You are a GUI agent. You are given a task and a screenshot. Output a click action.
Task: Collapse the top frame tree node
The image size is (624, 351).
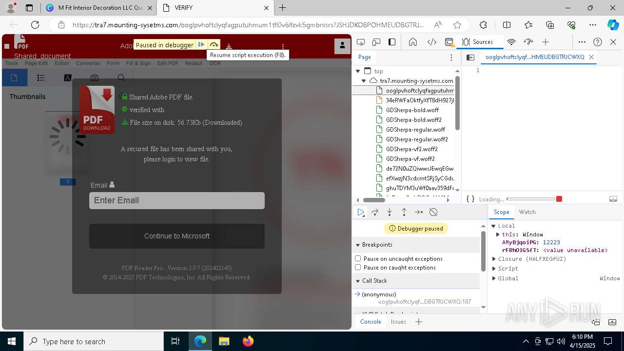pyautogui.click(x=358, y=71)
